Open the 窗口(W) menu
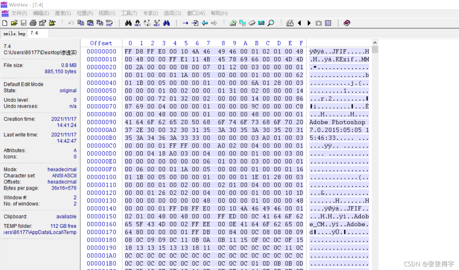Viewport: 459px width, 270px height. [196, 13]
